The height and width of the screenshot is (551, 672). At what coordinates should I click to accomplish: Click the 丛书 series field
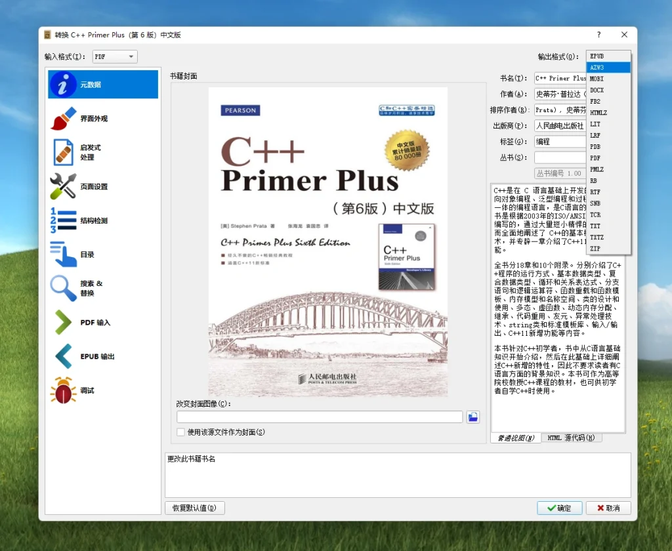pyautogui.click(x=560, y=157)
